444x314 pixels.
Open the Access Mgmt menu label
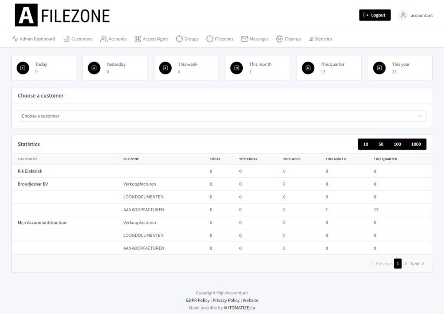coord(156,39)
